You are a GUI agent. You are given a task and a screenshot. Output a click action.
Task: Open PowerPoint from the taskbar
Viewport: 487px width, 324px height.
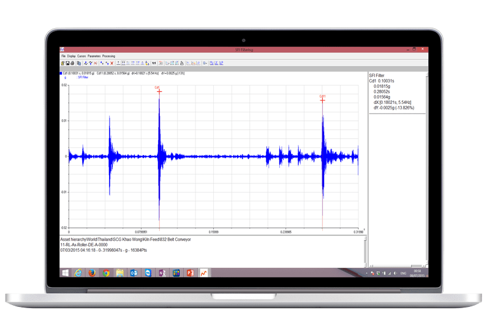click(x=191, y=273)
